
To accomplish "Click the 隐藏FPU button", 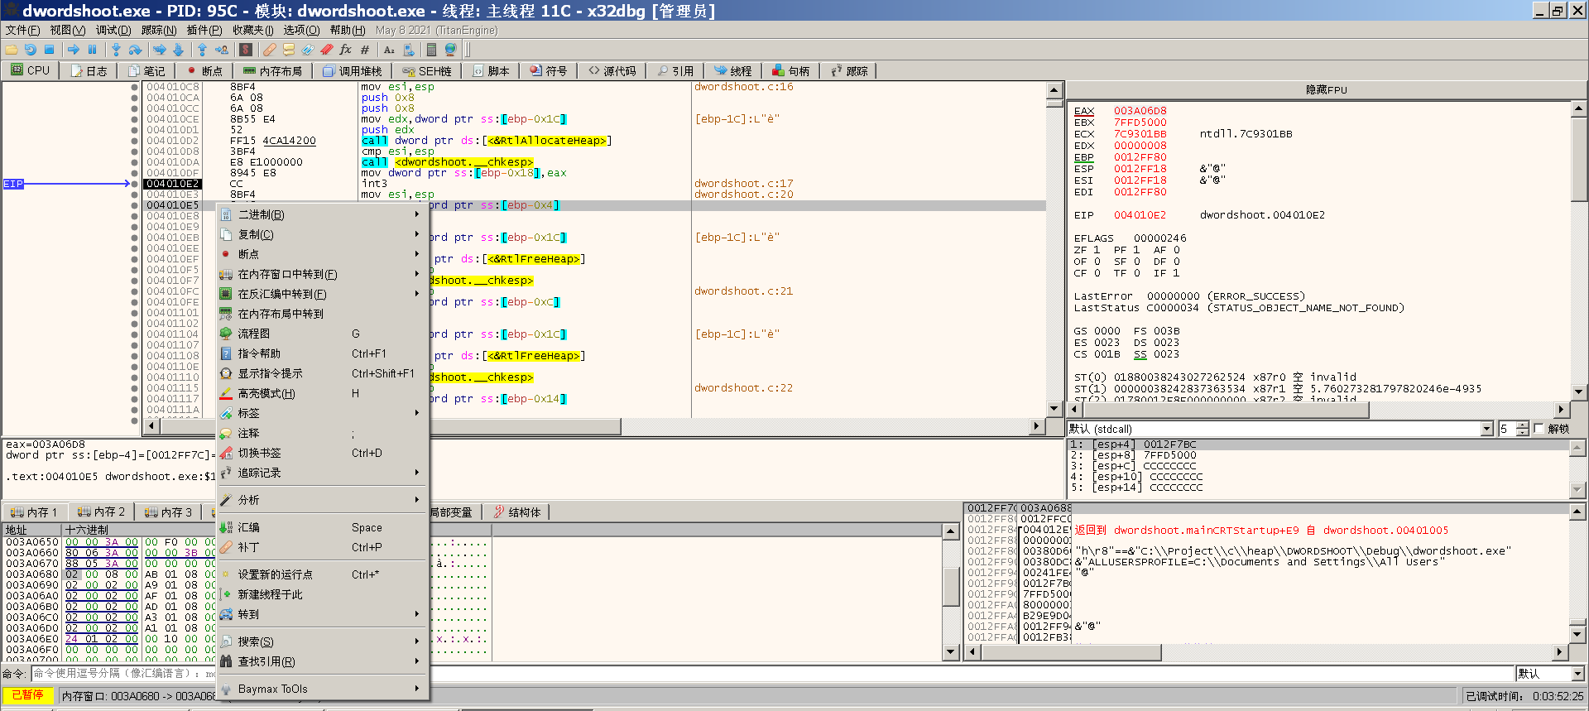I will click(1327, 89).
